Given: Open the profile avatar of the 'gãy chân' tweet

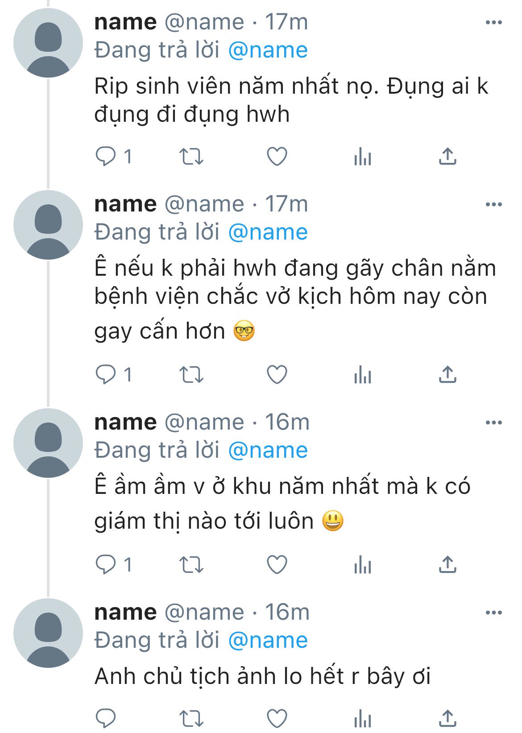Looking at the screenshot, I should (48, 225).
